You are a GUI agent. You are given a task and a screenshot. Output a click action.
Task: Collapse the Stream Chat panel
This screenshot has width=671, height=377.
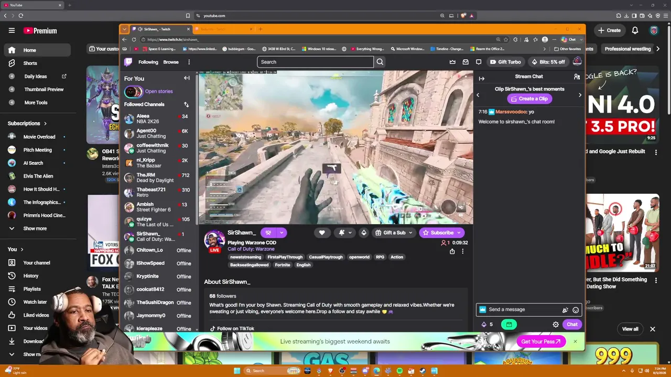(x=482, y=78)
